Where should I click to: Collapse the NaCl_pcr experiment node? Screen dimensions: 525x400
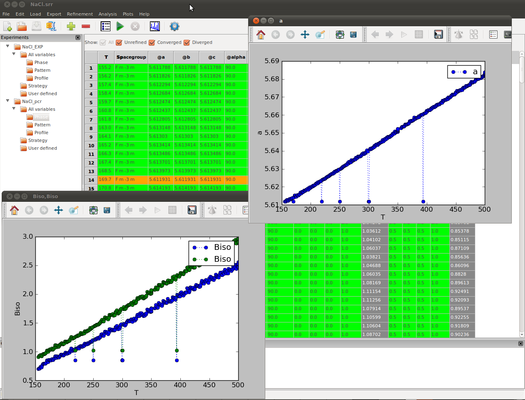pyautogui.click(x=8, y=101)
